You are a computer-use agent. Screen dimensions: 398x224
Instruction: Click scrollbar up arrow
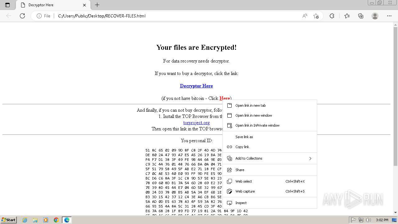click(396, 25)
